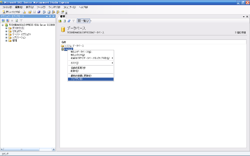Image resolution: width=250 pixels, height=156 pixels.
Task: Click the refresh icon in summary toolbar
Action: point(64,21)
